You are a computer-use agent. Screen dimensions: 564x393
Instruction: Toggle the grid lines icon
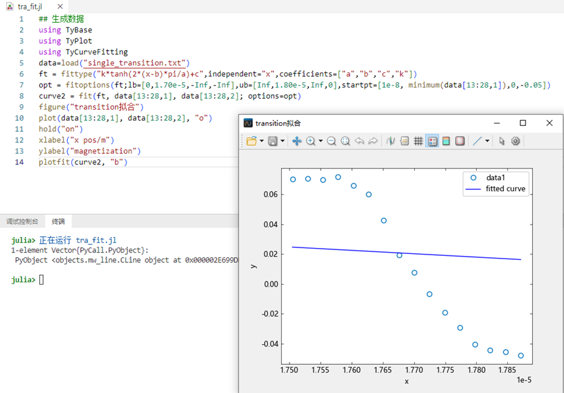pyautogui.click(x=418, y=141)
